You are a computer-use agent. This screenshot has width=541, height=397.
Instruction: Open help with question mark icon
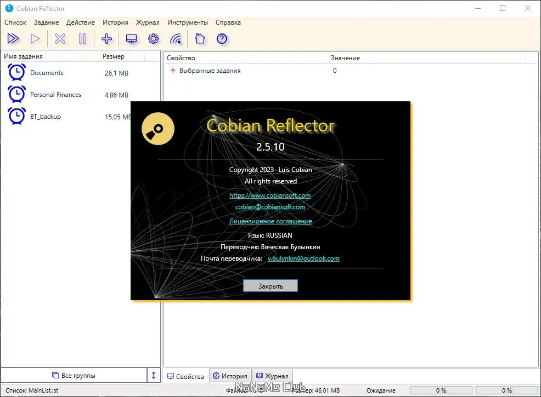(x=222, y=38)
